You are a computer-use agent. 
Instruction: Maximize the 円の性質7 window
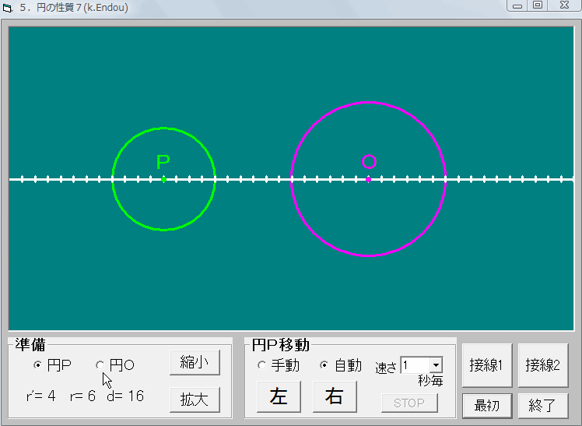[538, 5]
